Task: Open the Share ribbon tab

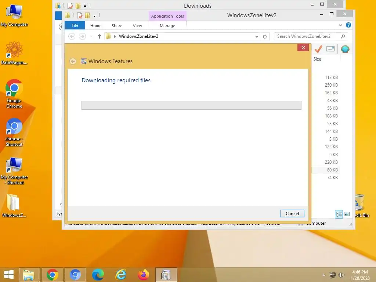Action: pyautogui.click(x=117, y=26)
